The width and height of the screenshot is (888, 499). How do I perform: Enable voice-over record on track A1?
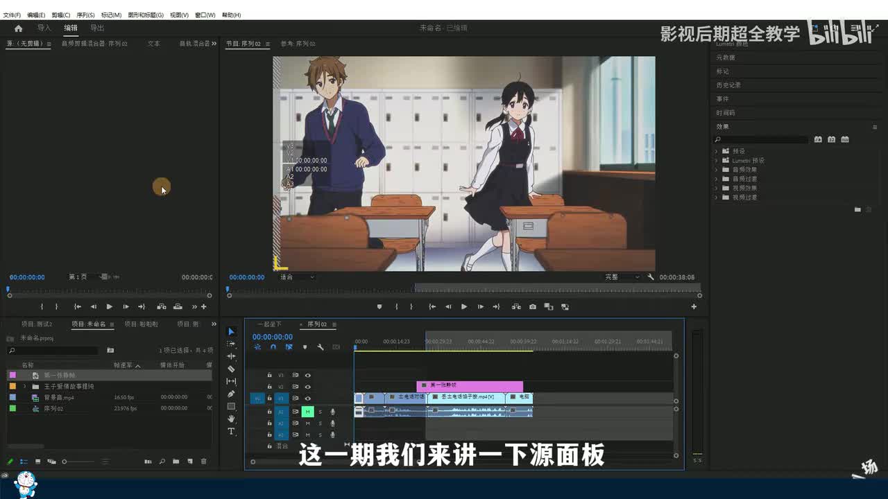coord(332,412)
